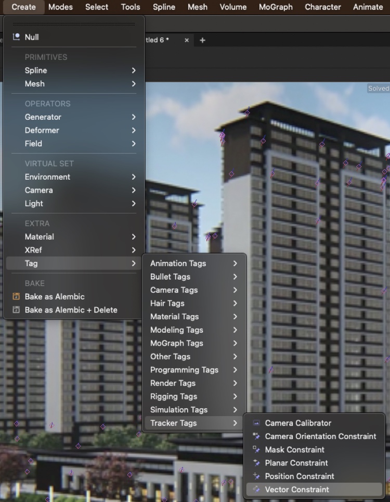Click the Null object icon
Viewport: 390px width, 502px height.
click(16, 37)
